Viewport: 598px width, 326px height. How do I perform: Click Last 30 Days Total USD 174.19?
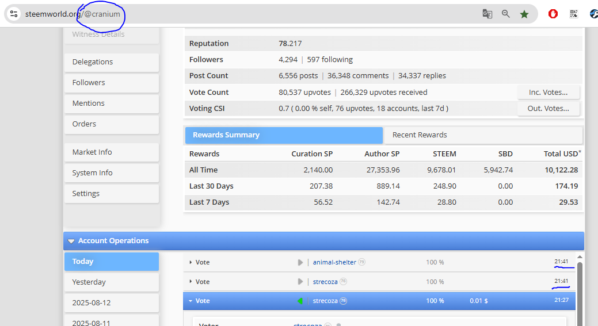tap(567, 186)
